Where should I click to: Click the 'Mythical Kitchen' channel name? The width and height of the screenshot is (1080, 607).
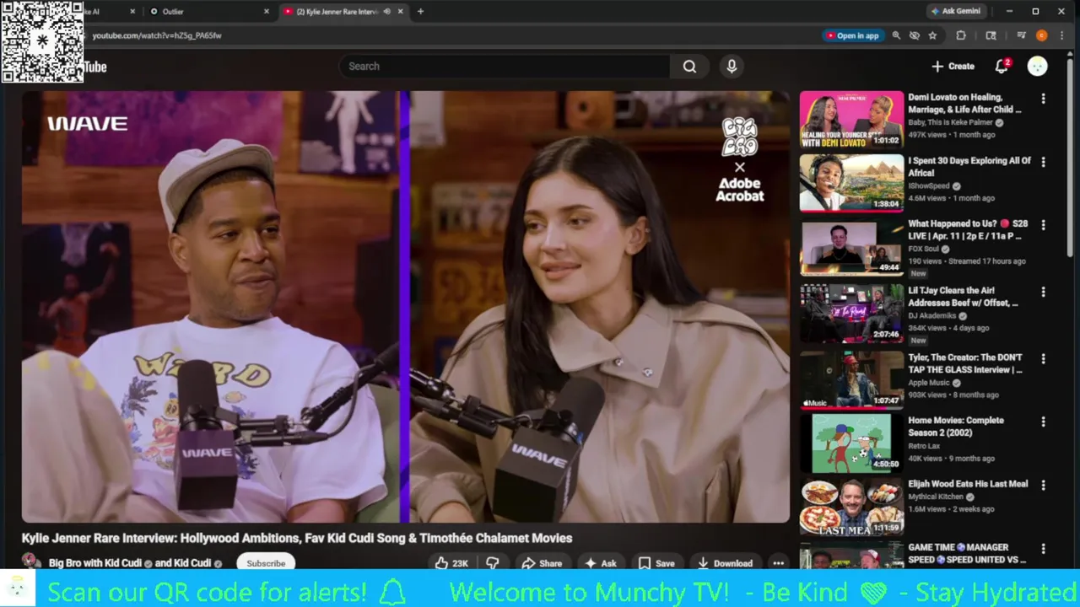936,497
